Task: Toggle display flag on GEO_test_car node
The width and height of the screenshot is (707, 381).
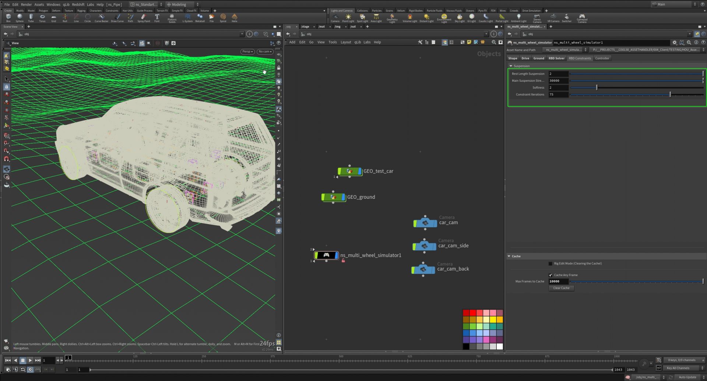Action: [x=360, y=172]
